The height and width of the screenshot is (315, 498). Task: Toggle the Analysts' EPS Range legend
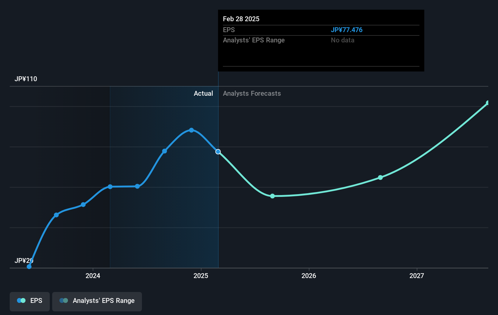tap(97, 301)
